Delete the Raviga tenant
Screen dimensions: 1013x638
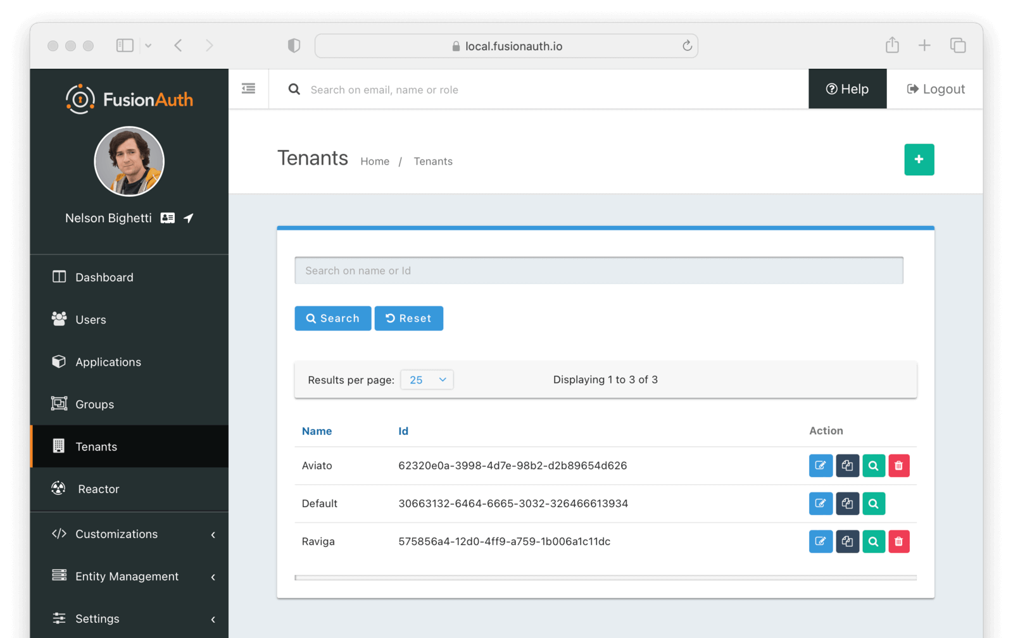(899, 542)
